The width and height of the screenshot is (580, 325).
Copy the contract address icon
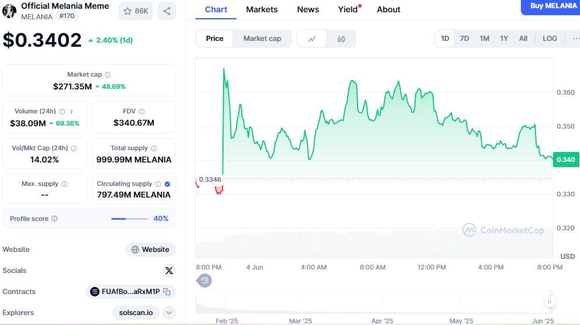(x=167, y=292)
